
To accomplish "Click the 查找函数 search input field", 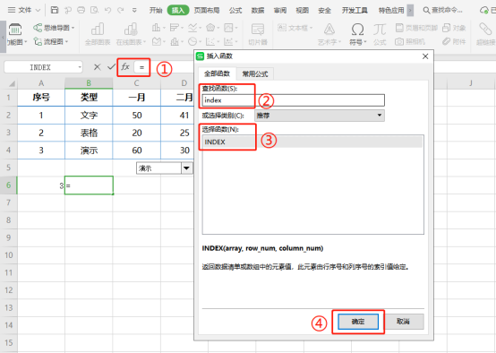I will pos(294,100).
